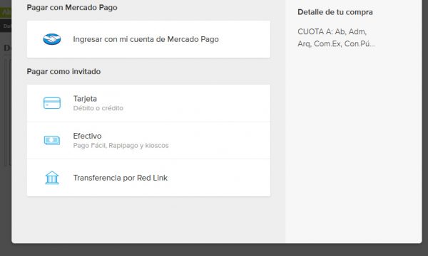
Task: Click the Efectivo label text
Action: (87, 136)
